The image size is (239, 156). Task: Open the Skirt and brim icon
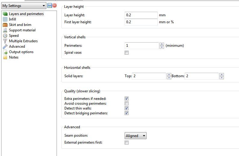5,25
